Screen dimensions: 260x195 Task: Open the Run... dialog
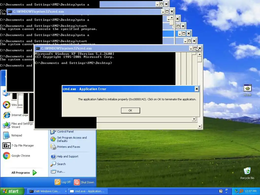coord(58,172)
